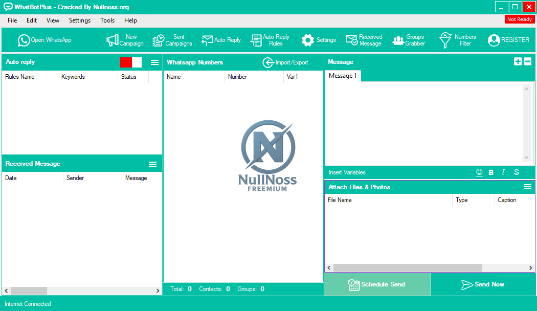The width and height of the screenshot is (537, 311).
Task: Start a New Campaign from the toolbar
Action: pyautogui.click(x=124, y=40)
